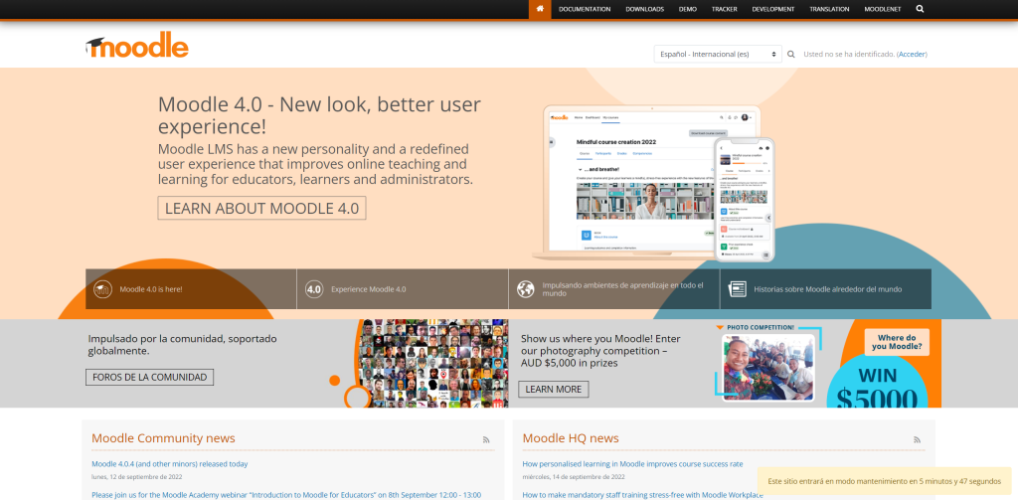Open TRANSLATION menu item
Viewport: 1018px width, 500px height.
(829, 9)
